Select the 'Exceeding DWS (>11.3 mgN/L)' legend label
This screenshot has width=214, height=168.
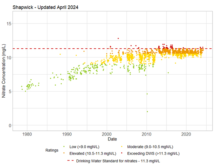coord(154,153)
